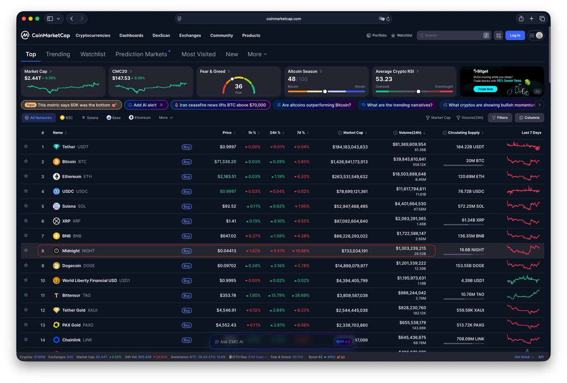Click the Safari address bar

tap(284, 19)
